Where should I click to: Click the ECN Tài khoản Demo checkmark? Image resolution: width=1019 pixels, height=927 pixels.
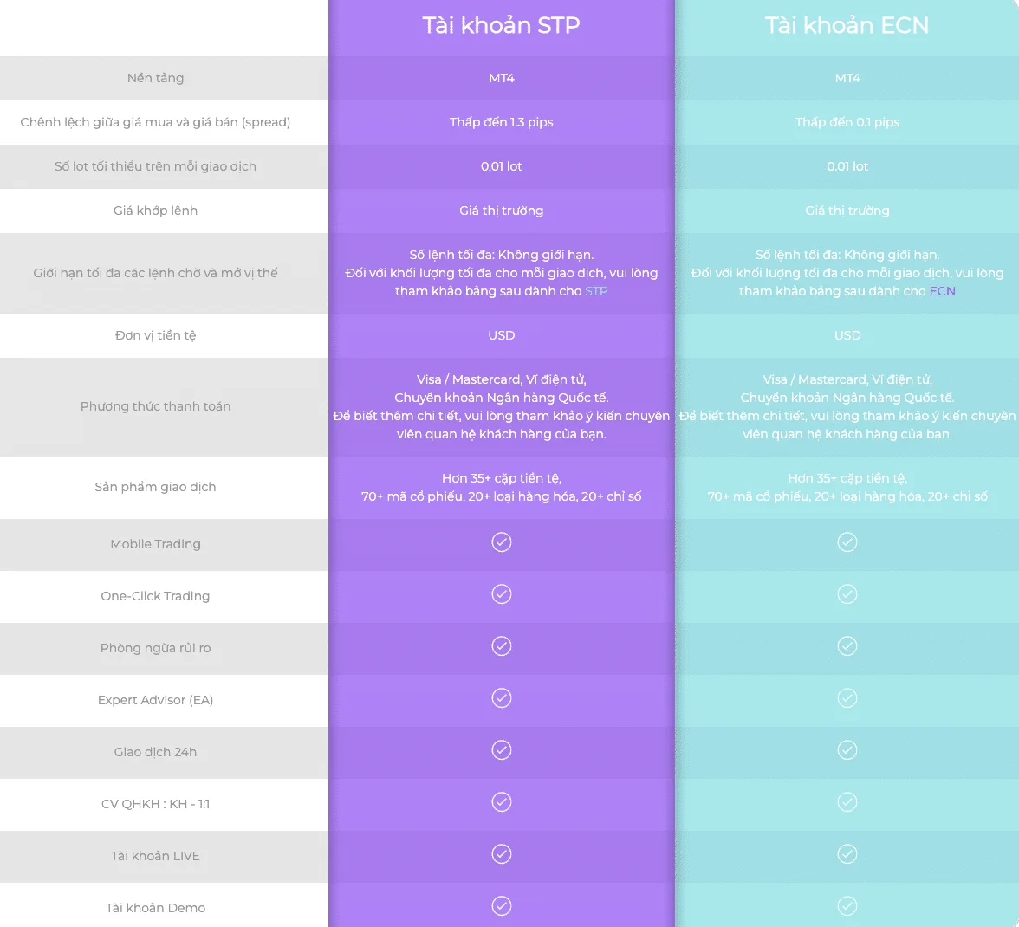click(847, 905)
